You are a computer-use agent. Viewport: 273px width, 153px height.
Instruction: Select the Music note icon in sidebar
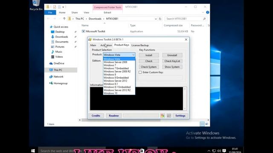coord(52,52)
